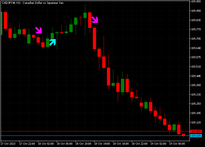Select the red 109.057 price tag
The image size is (205, 147).
click(x=196, y=131)
